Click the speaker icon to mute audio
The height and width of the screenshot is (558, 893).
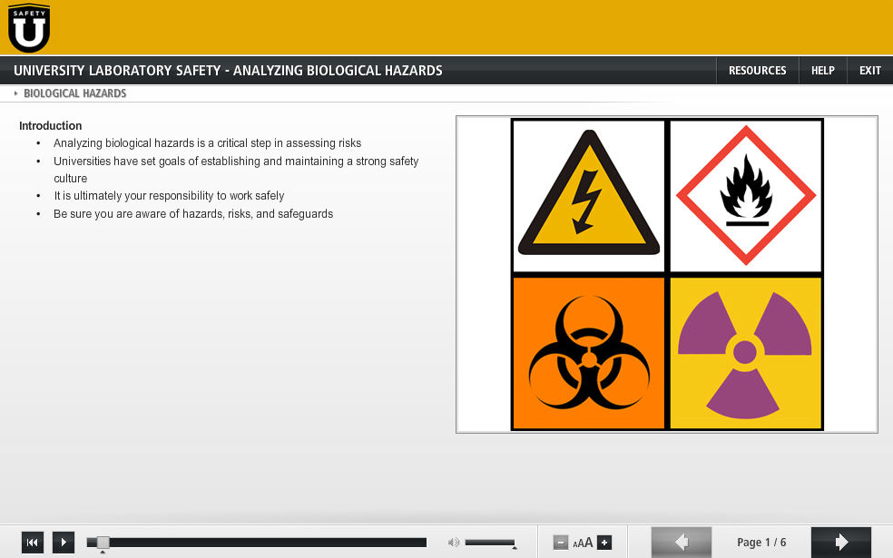[453, 542]
